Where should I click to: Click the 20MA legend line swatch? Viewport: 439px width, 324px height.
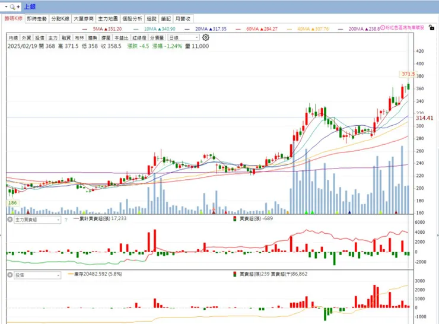[187, 29]
